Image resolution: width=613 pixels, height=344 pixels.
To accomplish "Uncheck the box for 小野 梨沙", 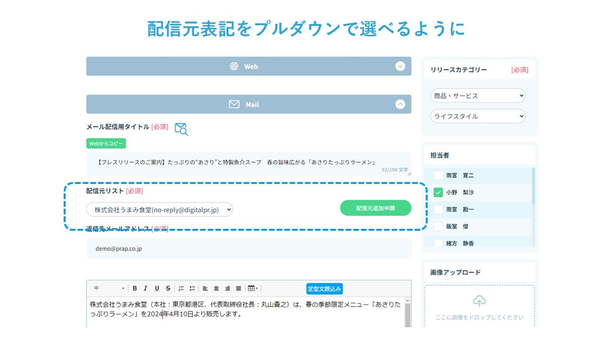I will (x=438, y=193).
